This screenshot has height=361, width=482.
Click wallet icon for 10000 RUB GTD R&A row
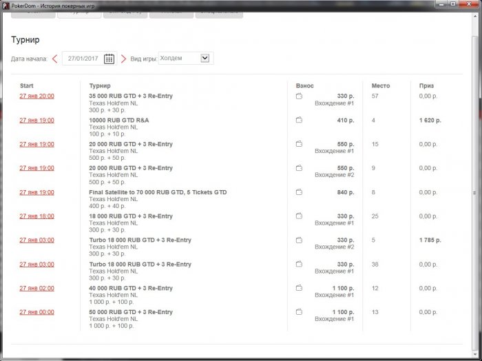299,121
